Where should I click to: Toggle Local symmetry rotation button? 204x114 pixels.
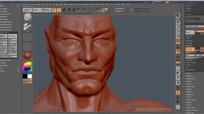(x=178, y=52)
